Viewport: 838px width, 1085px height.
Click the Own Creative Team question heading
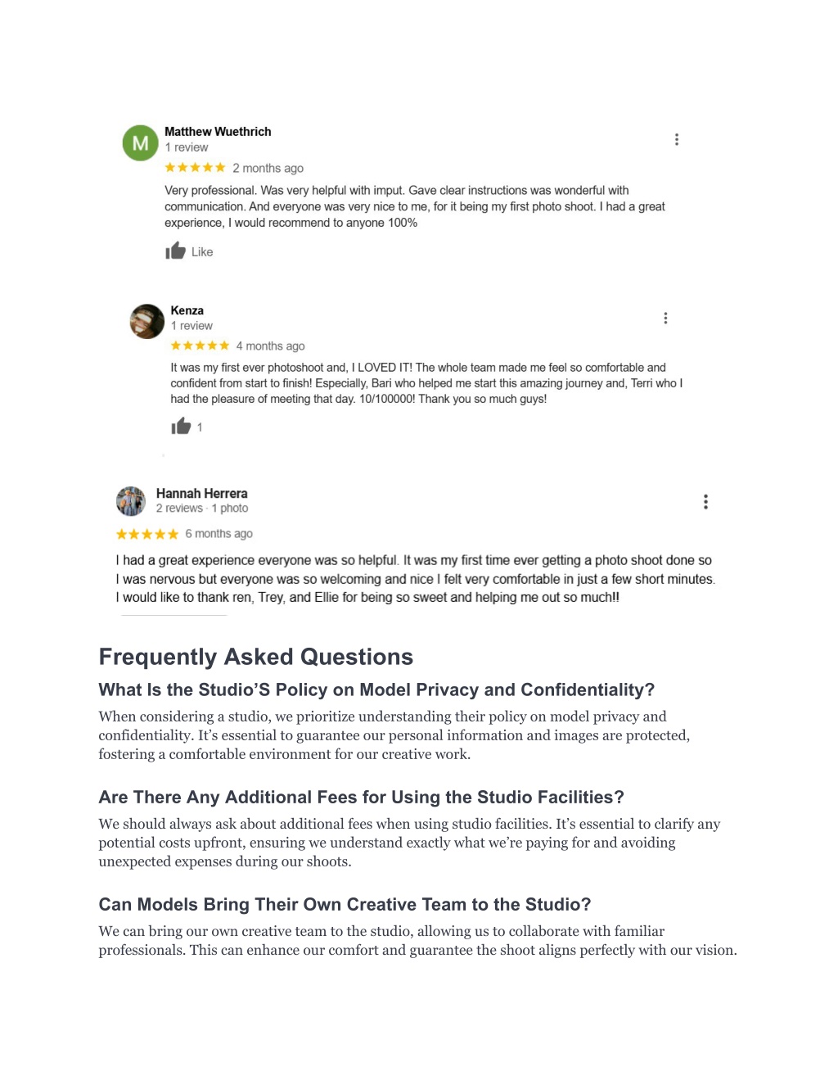coord(345,904)
